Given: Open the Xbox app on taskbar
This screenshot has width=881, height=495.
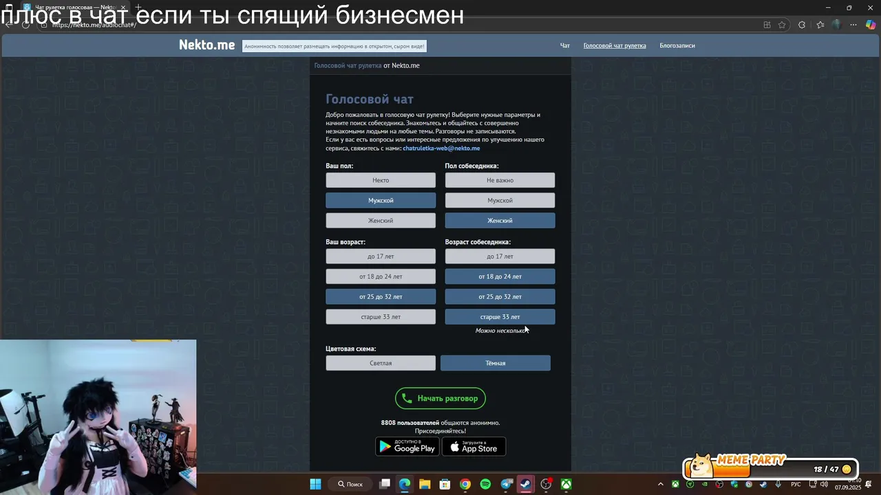Looking at the screenshot, I should tap(566, 484).
